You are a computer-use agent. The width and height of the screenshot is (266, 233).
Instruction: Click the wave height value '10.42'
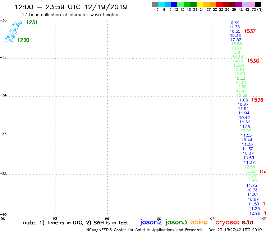244,118
